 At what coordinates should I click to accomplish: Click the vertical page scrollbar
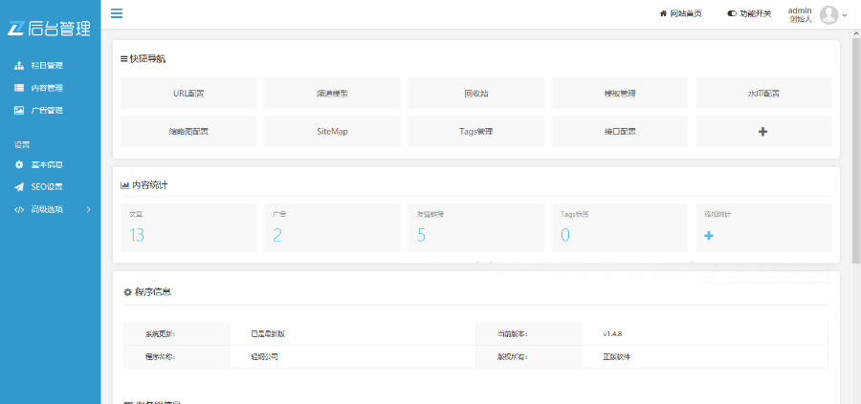(855, 153)
